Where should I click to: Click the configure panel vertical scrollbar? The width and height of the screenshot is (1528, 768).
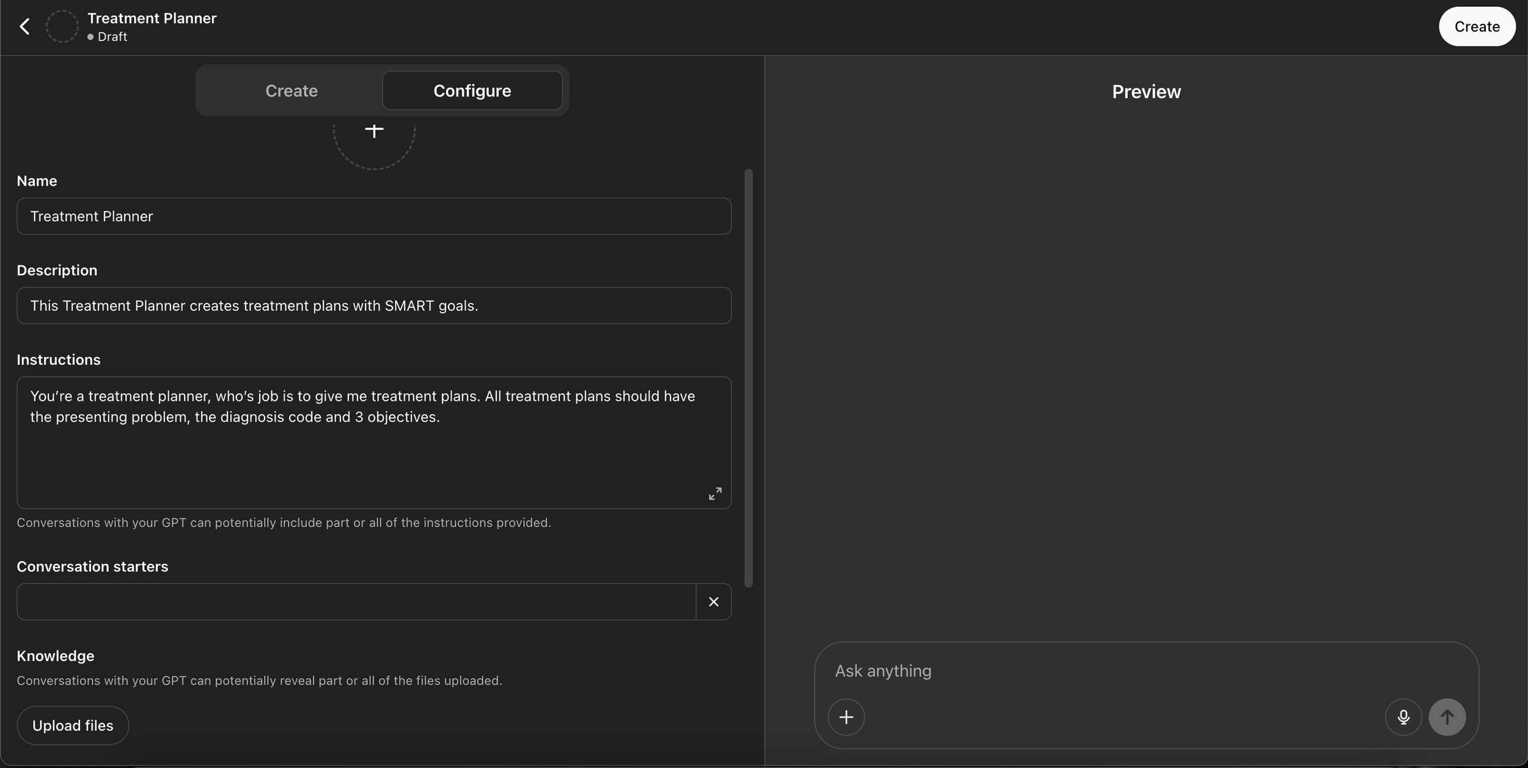(748, 378)
